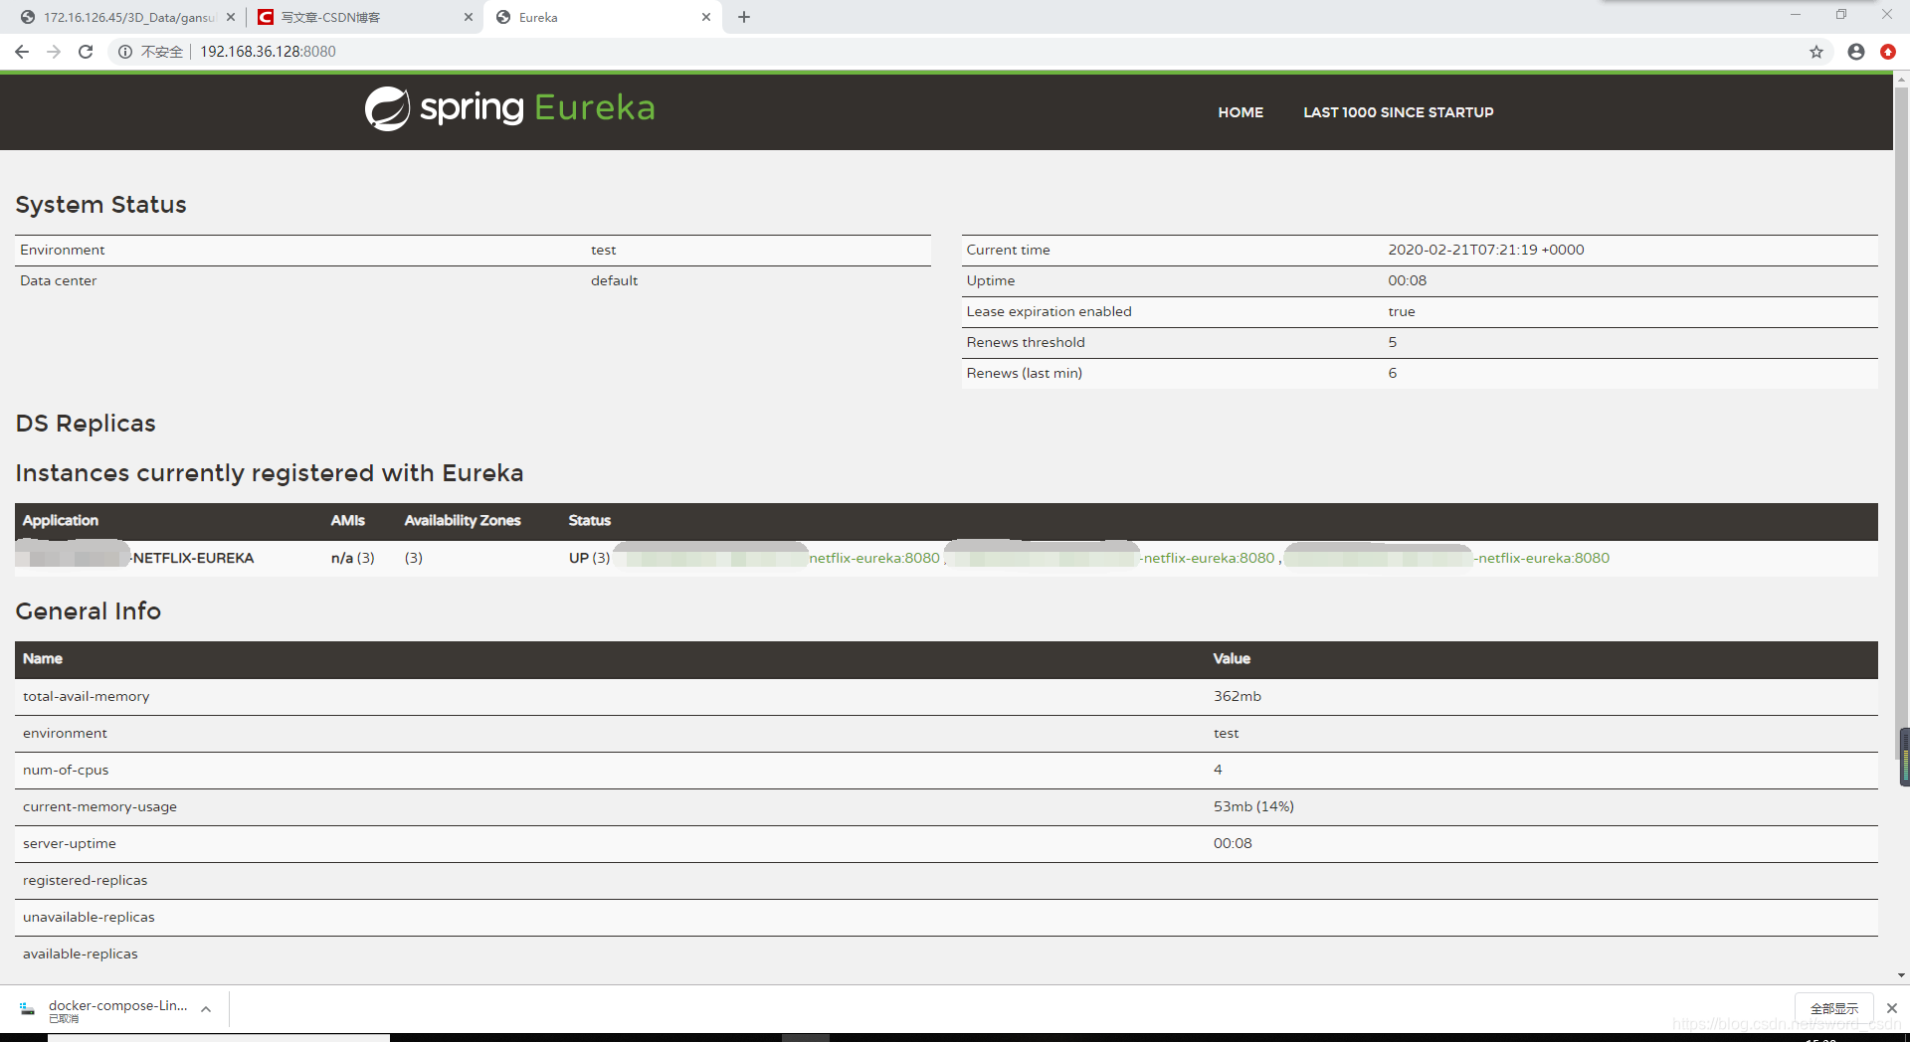Screen dimensions: 1910x1042
Task: Select the Renews threshold label
Action: click(1026, 342)
